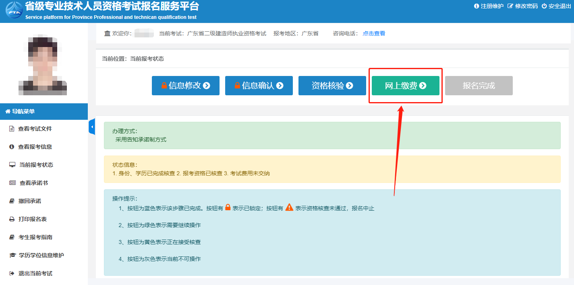Screen dimensions: 574x285
Task: Click the 点击查看 phone link
Action: 373,33
